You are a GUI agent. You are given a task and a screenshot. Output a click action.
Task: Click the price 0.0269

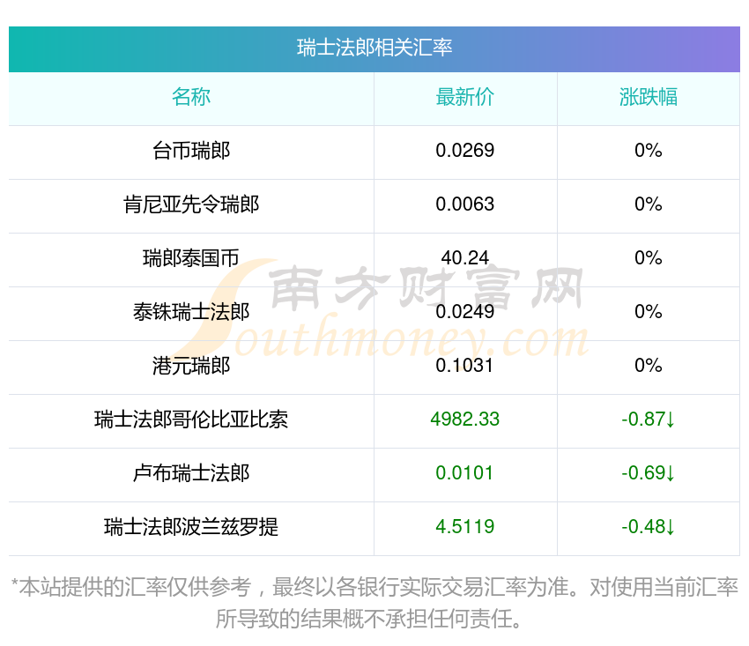click(x=464, y=151)
